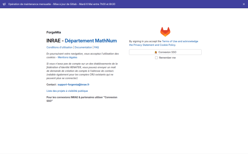Click the maintenance announcement text in banner

tap(62, 4)
